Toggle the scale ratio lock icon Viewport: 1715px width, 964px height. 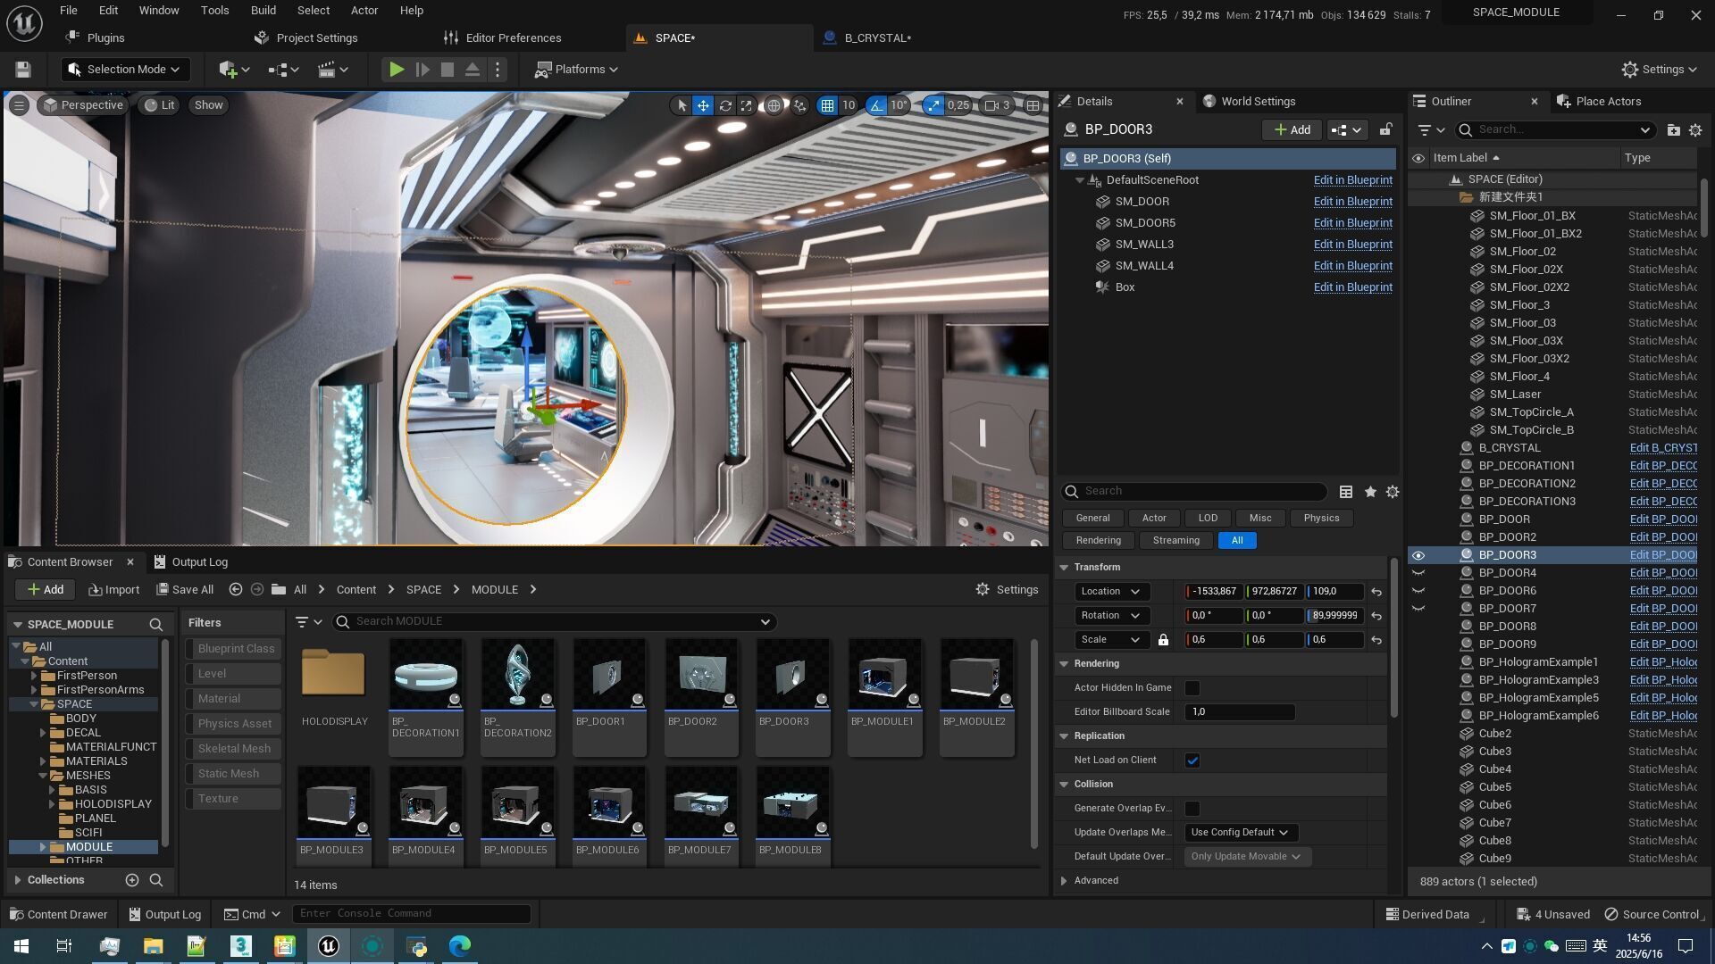1163,640
